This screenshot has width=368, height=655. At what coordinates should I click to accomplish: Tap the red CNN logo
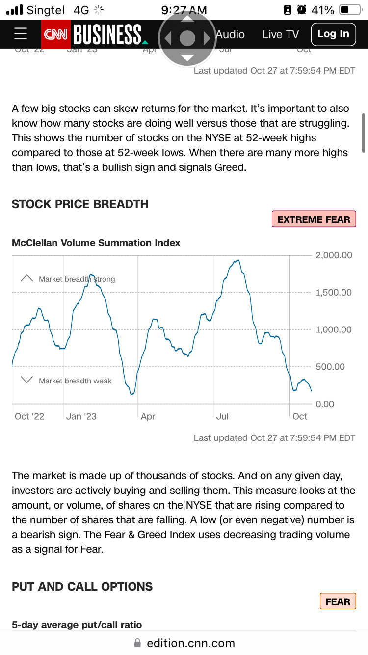pyautogui.click(x=55, y=34)
